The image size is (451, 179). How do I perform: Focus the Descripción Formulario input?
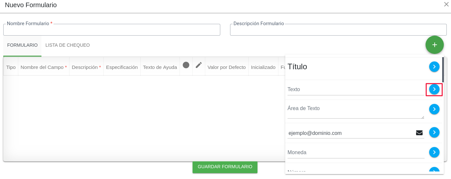point(338,30)
